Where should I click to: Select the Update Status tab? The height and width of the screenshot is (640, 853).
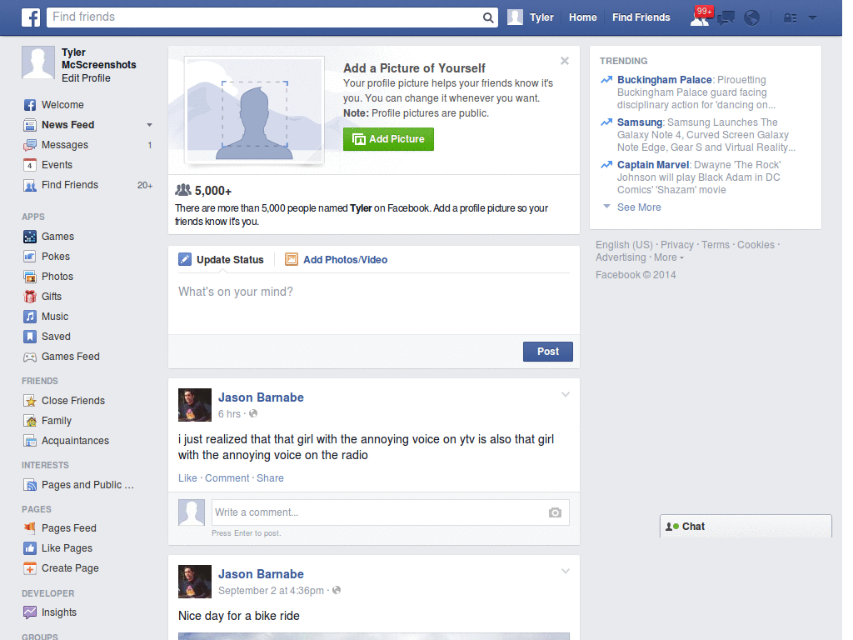pyautogui.click(x=222, y=260)
